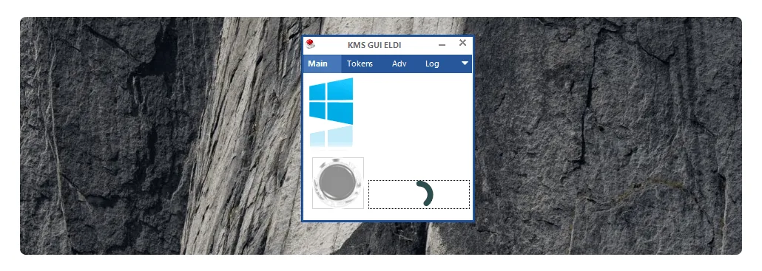Open the Log tab
762x271 pixels.
click(x=432, y=64)
